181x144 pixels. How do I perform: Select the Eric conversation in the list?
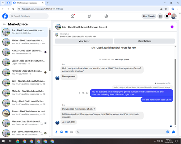coord(24,32)
